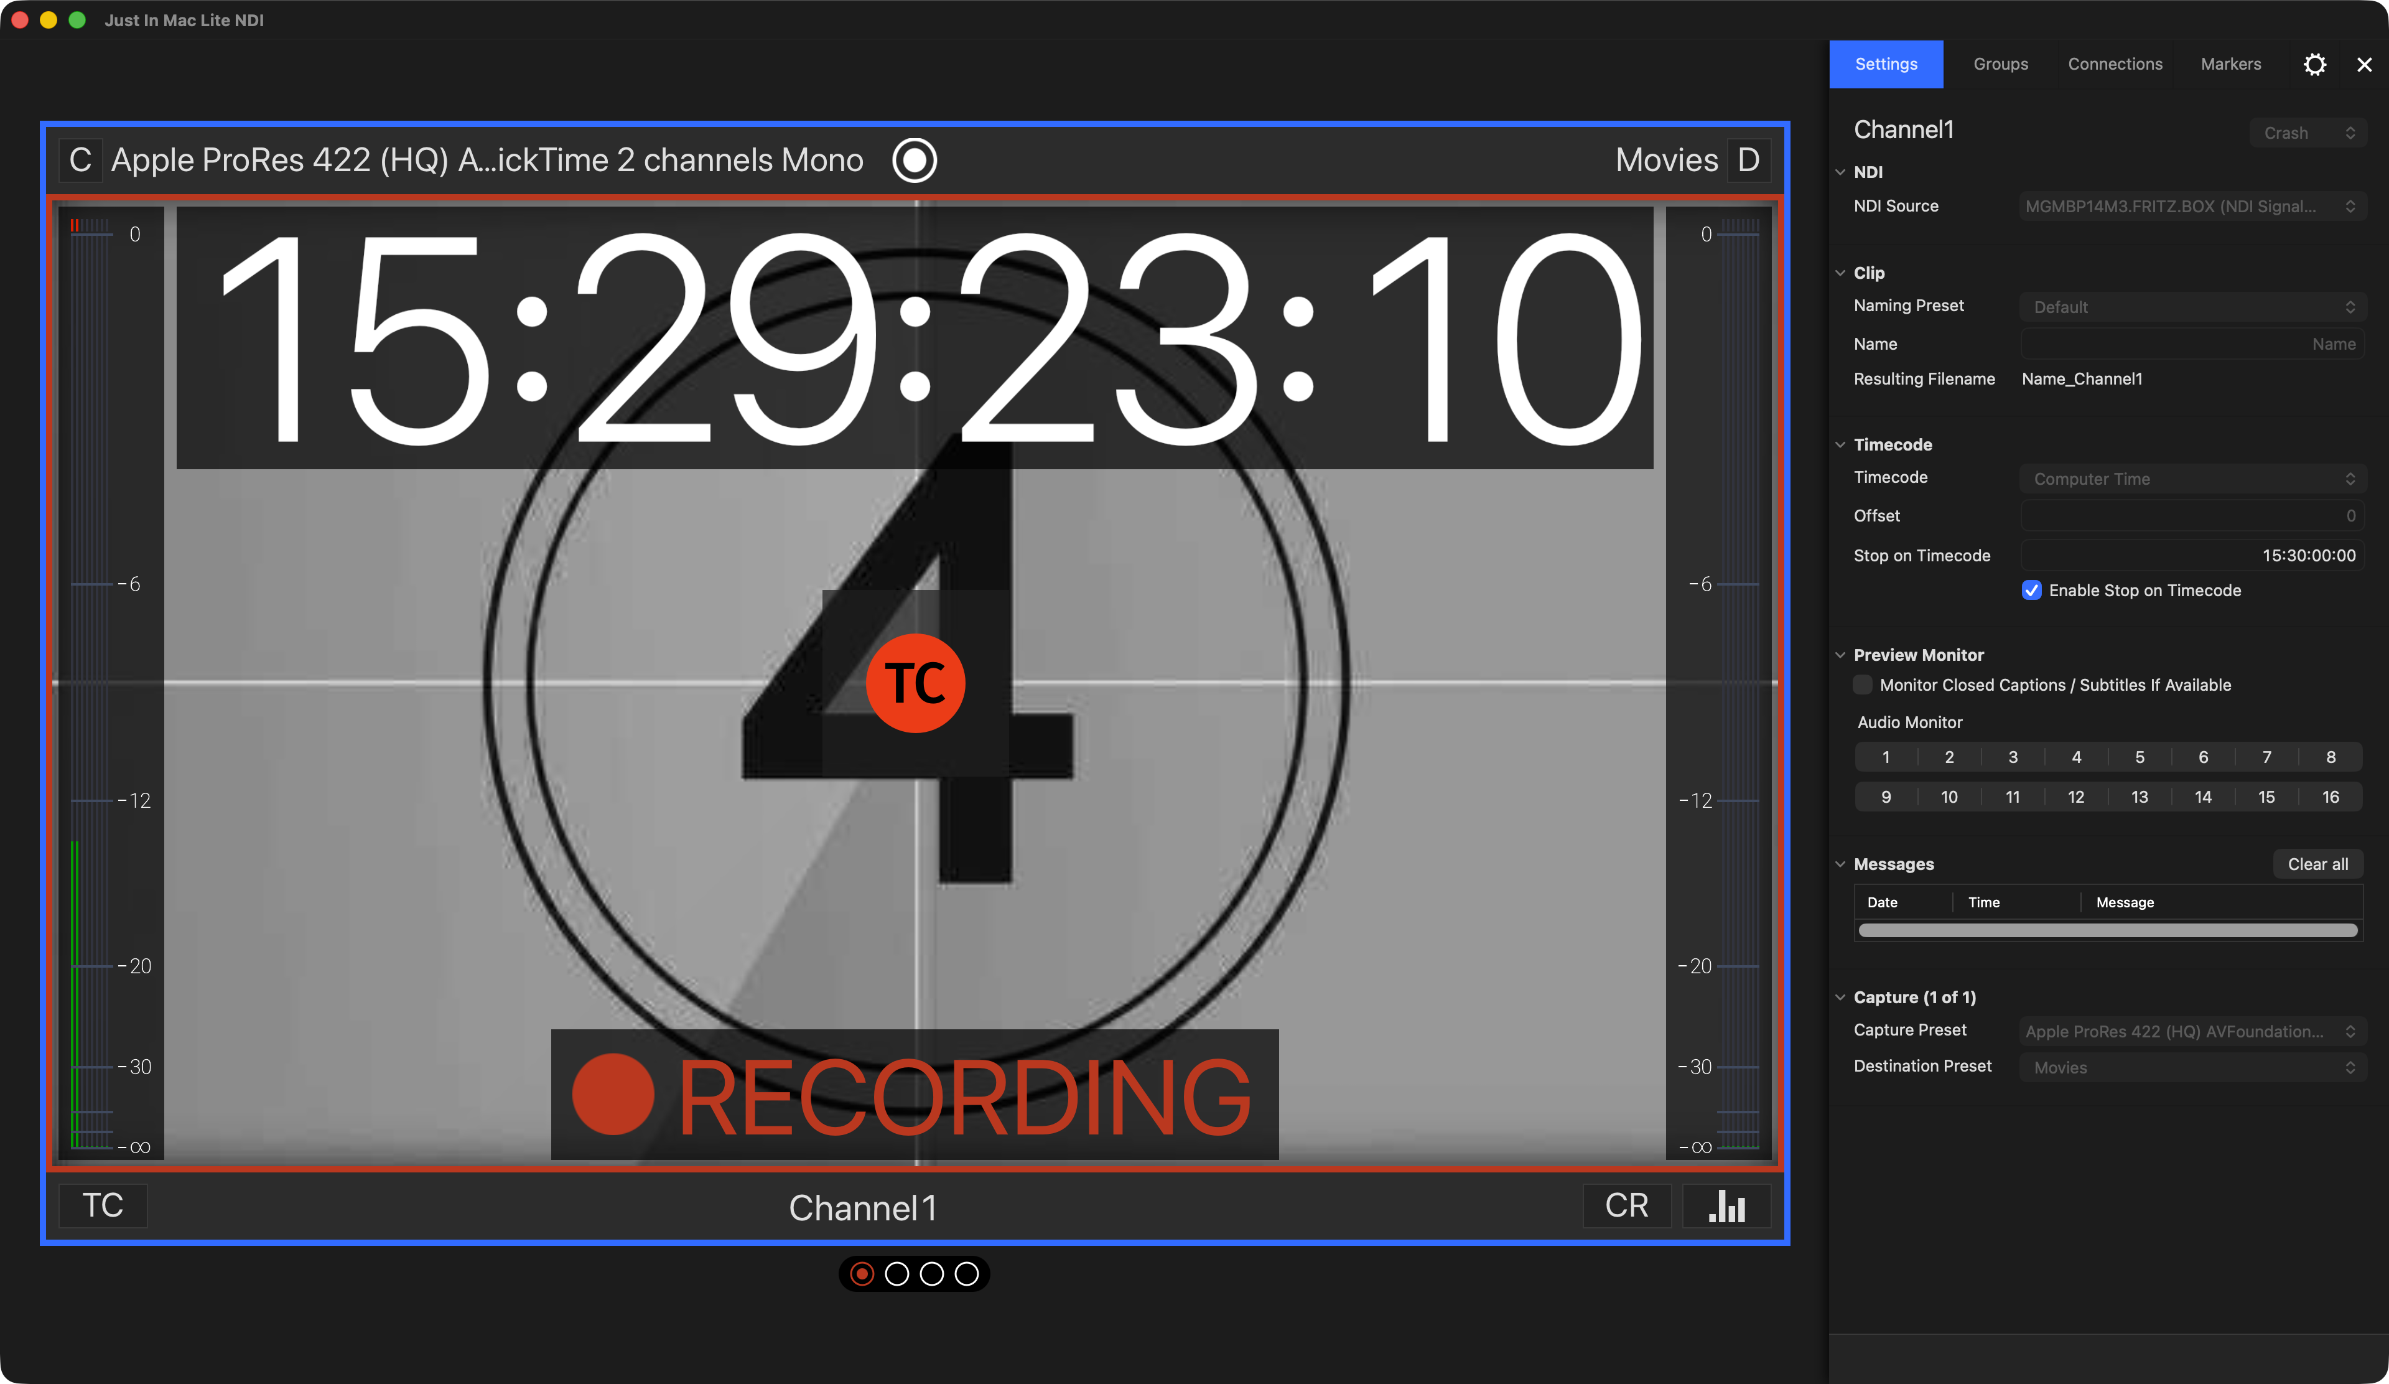2389x1384 pixels.
Task: Open the gear settings icon
Action: 2314,65
